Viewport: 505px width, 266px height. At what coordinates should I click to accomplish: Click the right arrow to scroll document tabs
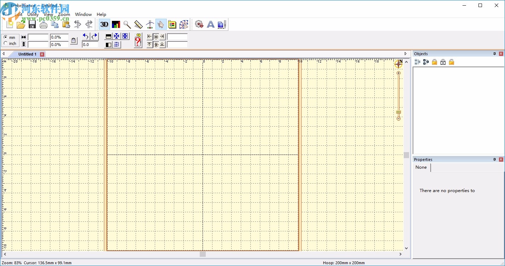coord(405,54)
